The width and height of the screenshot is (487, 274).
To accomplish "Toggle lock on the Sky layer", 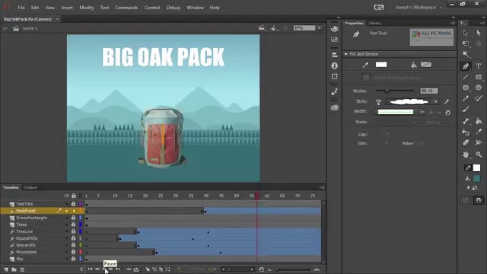I will (x=73, y=259).
